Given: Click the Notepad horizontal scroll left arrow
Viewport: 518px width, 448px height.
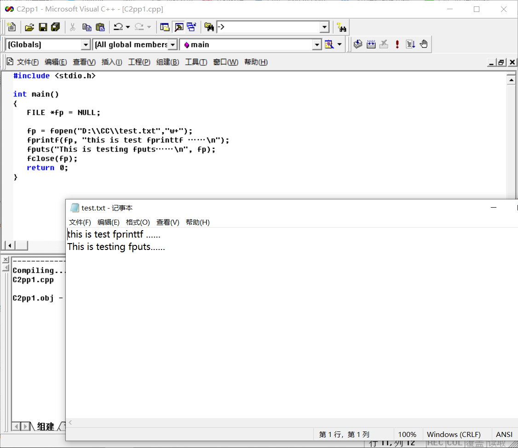Looking at the screenshot, I should coord(70,423).
